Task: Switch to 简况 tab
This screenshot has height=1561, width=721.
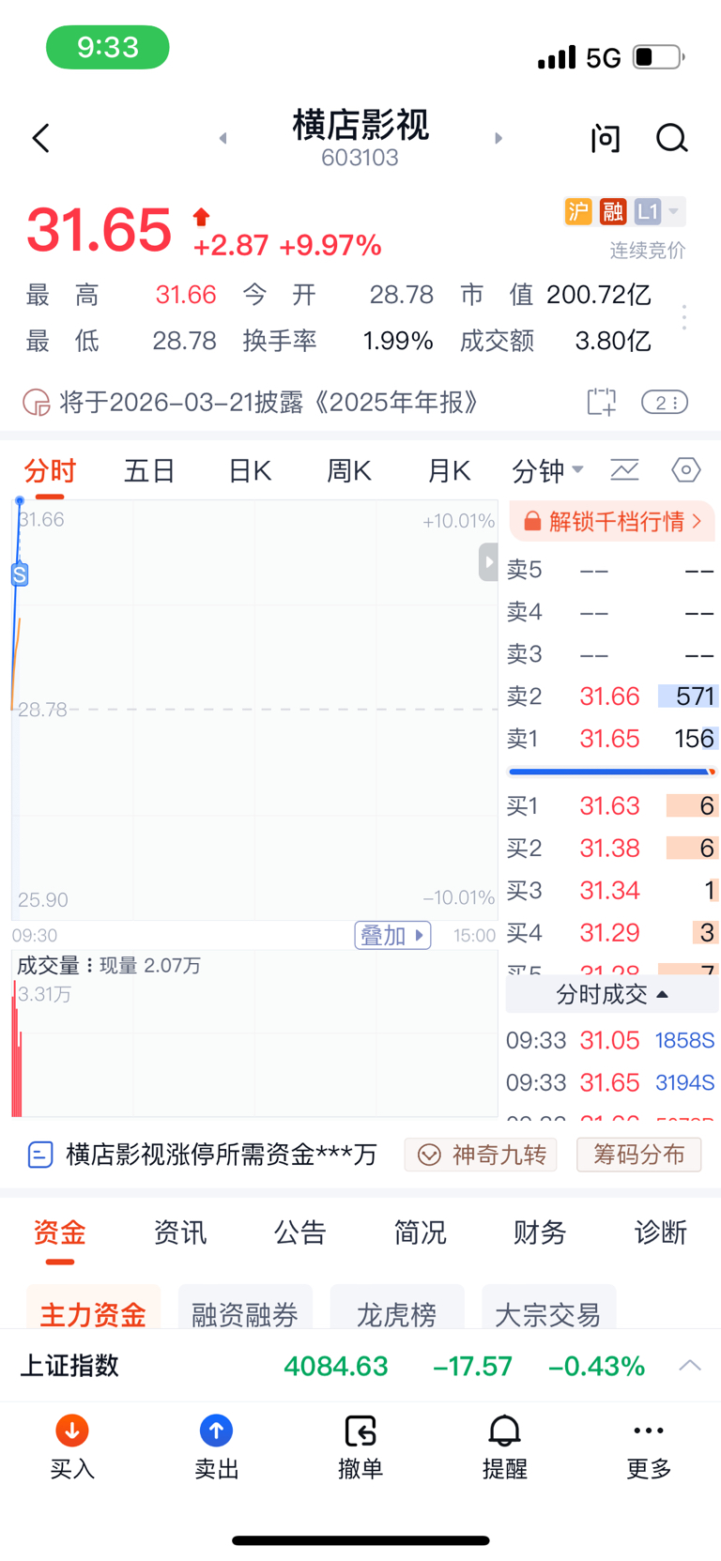Action: pyautogui.click(x=420, y=1232)
